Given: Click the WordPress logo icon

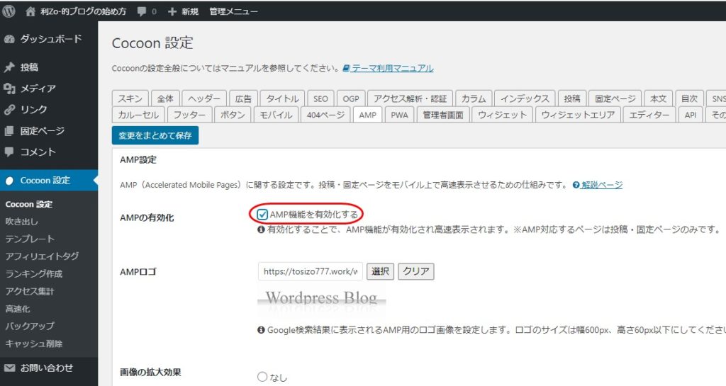Looking at the screenshot, I should 9,11.
